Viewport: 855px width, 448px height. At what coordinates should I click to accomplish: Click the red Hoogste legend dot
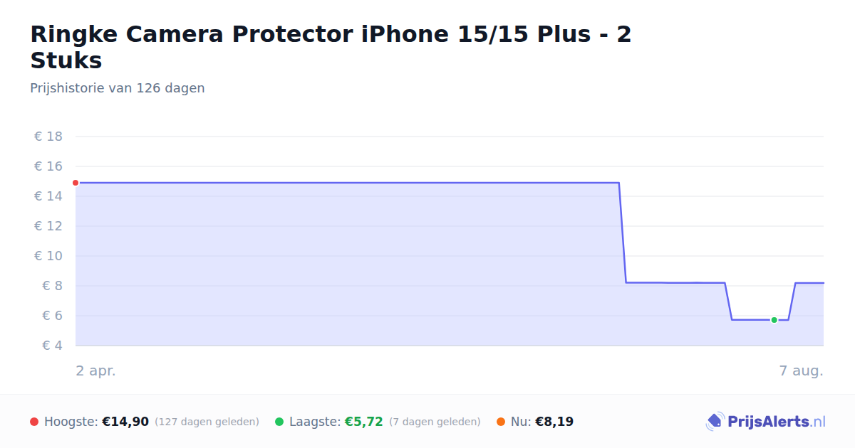click(x=34, y=422)
